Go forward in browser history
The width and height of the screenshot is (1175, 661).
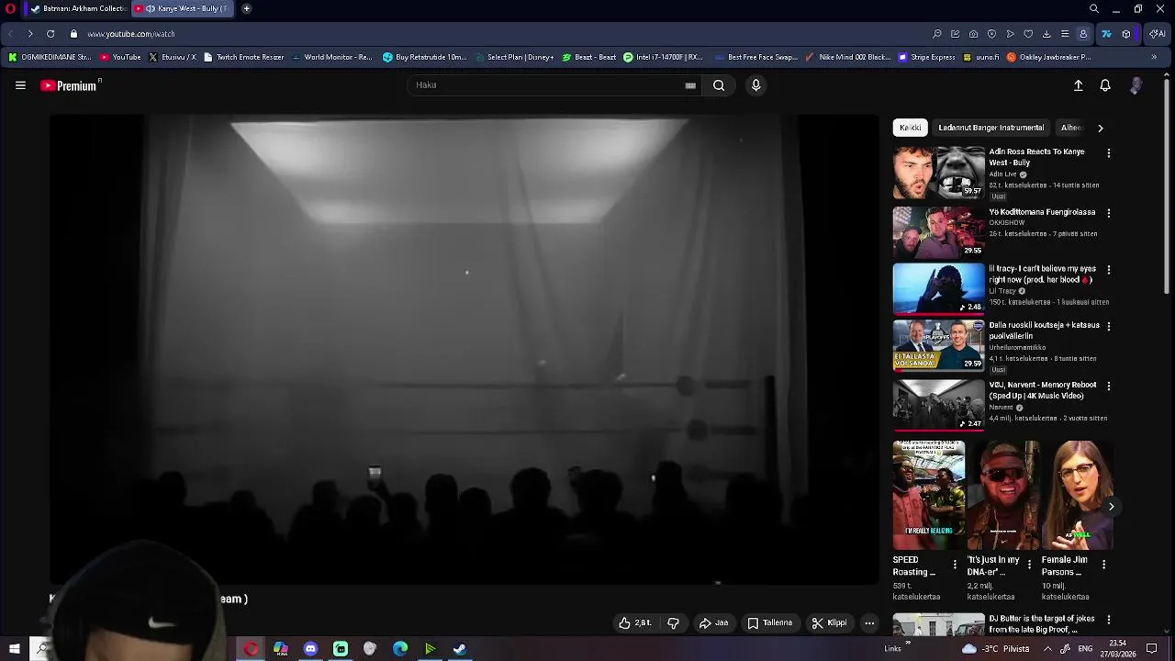point(30,34)
